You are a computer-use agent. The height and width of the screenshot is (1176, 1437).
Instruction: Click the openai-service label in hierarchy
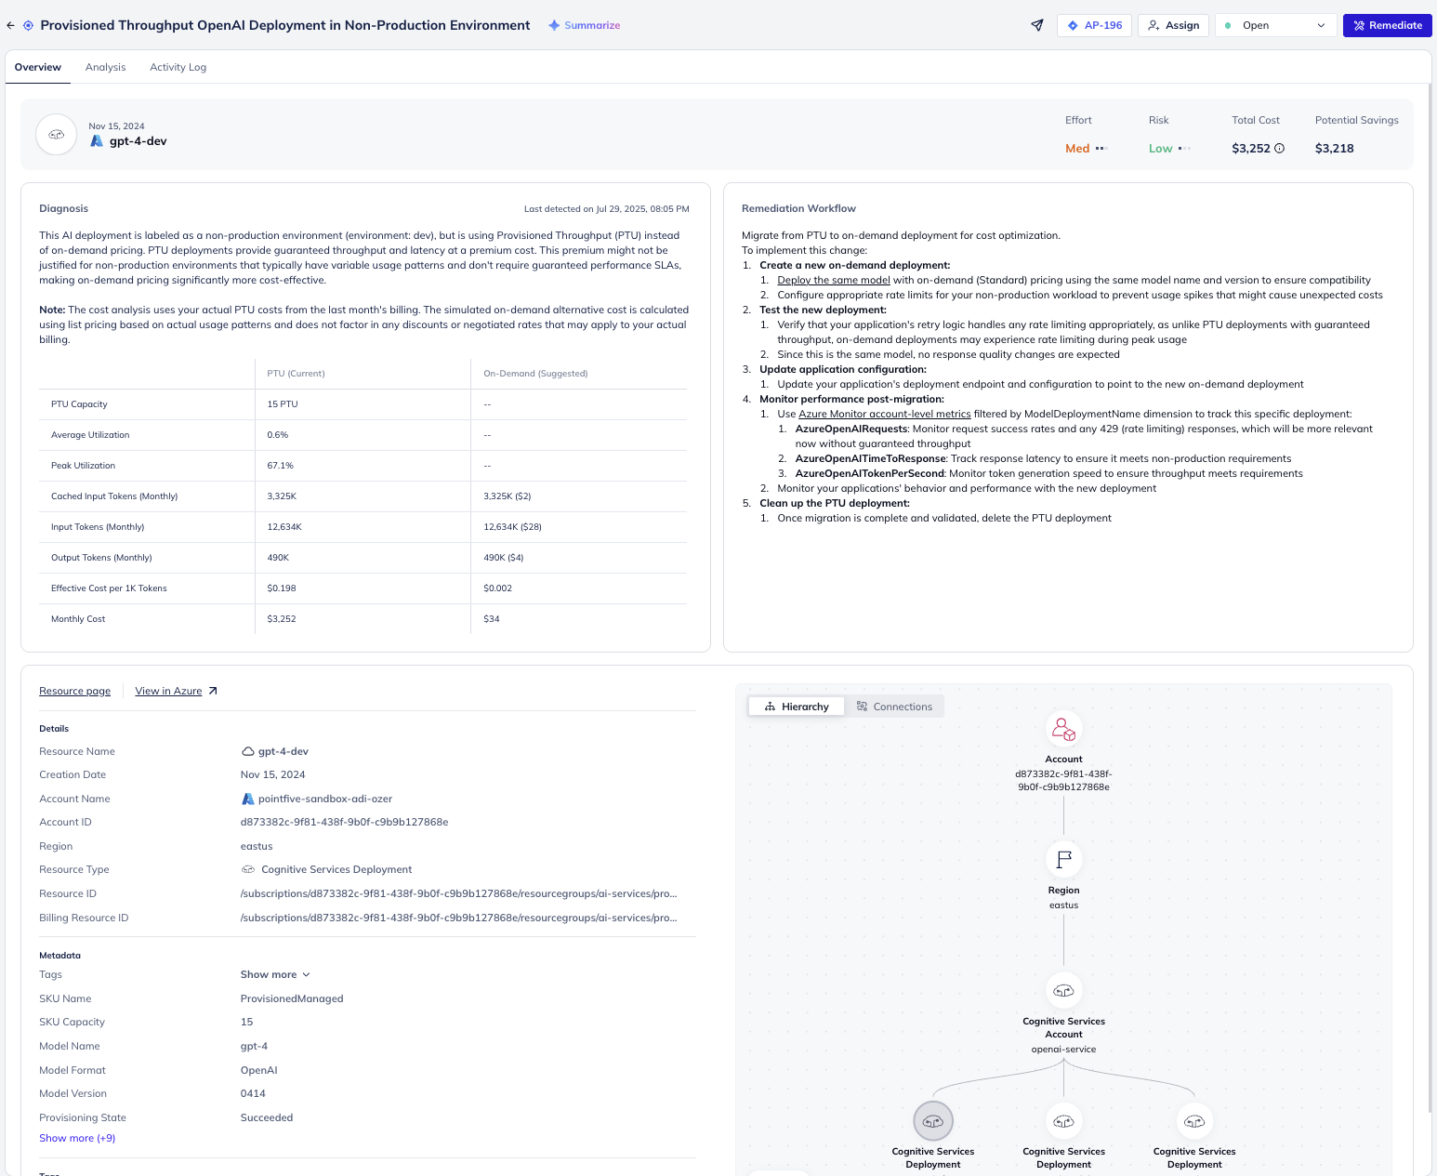click(x=1063, y=1049)
